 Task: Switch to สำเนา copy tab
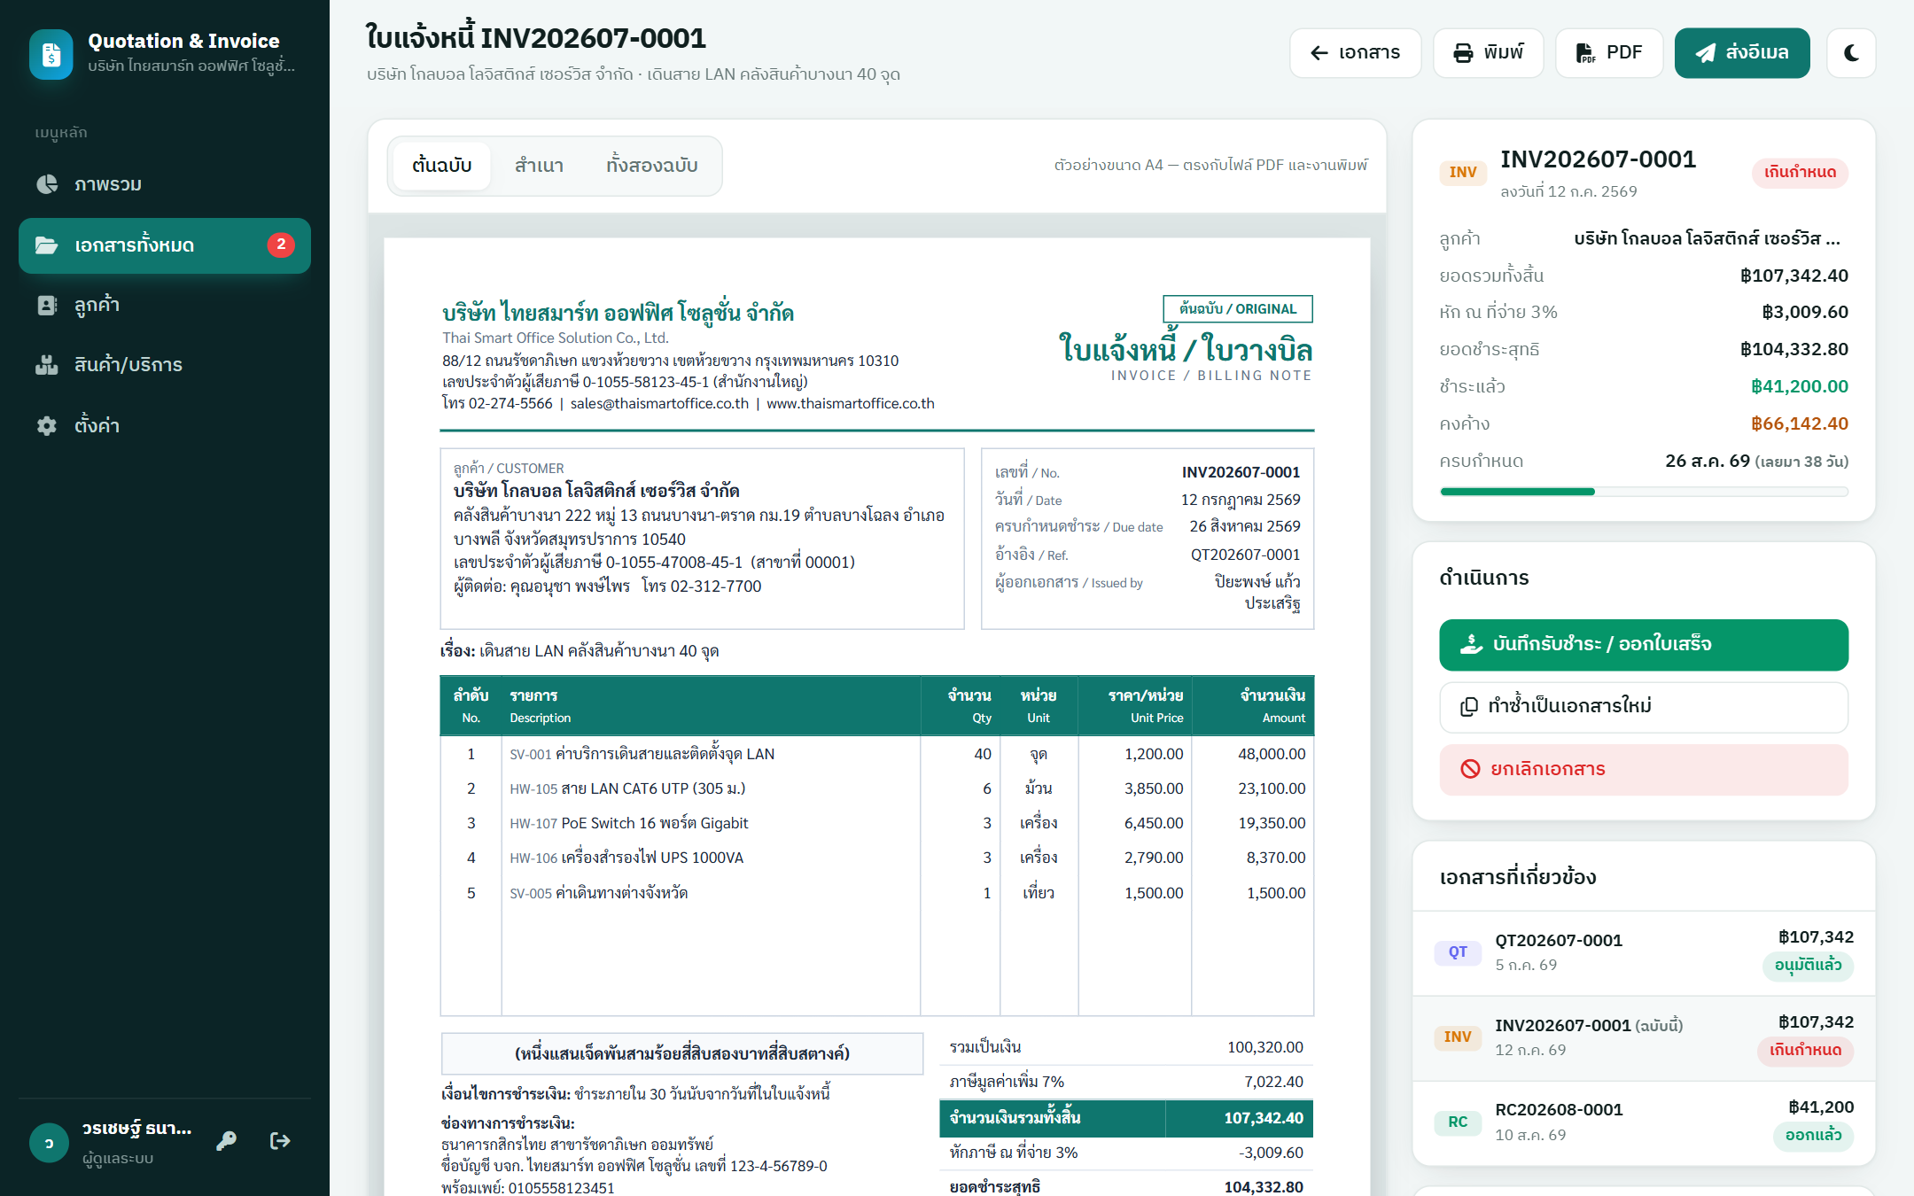tap(539, 166)
